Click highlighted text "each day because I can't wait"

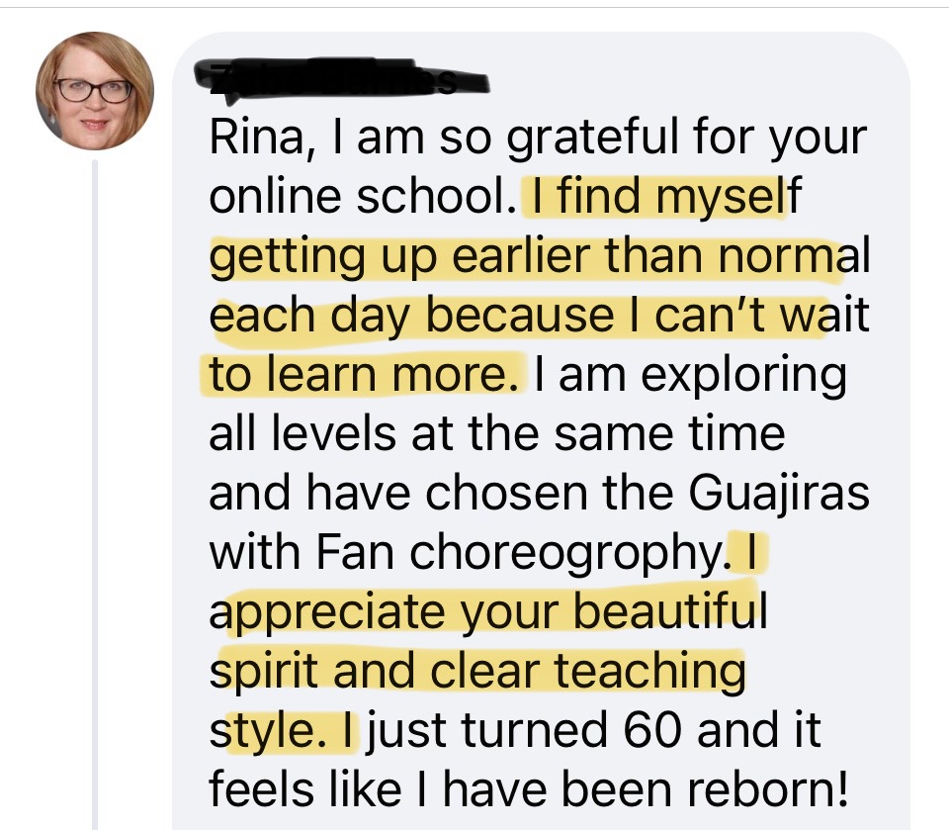pos(539,316)
